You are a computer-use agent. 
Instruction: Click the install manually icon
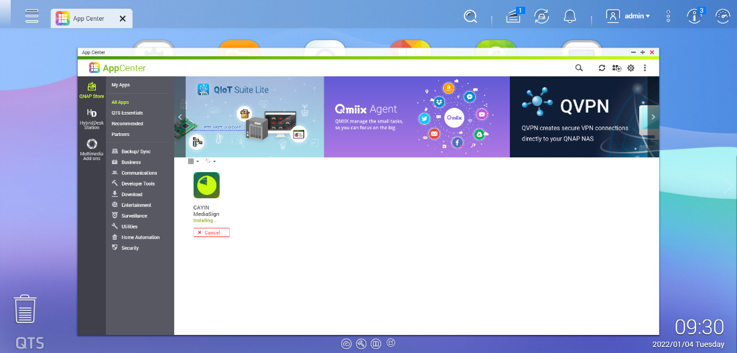(x=616, y=68)
